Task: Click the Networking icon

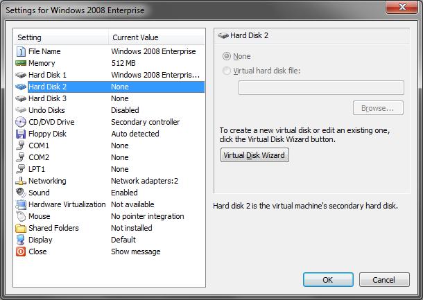Action: tap(21, 181)
